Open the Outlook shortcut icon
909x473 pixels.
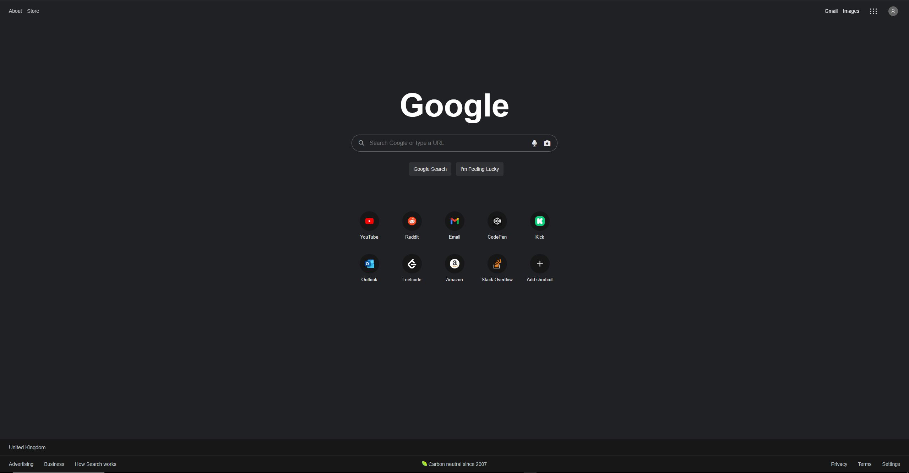(x=369, y=264)
